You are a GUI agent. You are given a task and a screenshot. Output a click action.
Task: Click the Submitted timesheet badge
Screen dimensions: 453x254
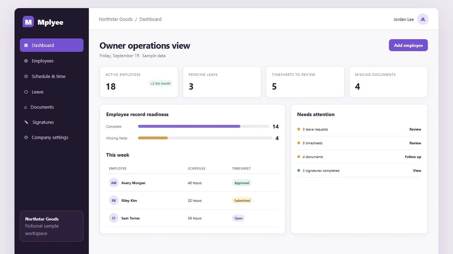(x=242, y=200)
